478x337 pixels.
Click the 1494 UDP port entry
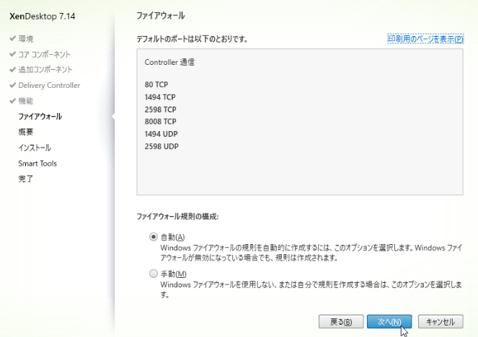(161, 134)
